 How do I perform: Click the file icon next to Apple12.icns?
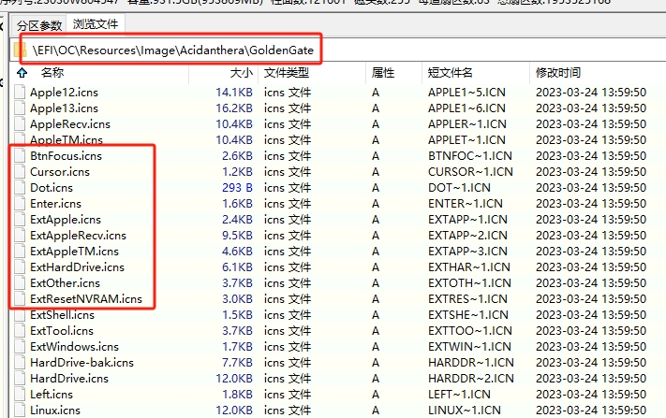21,92
